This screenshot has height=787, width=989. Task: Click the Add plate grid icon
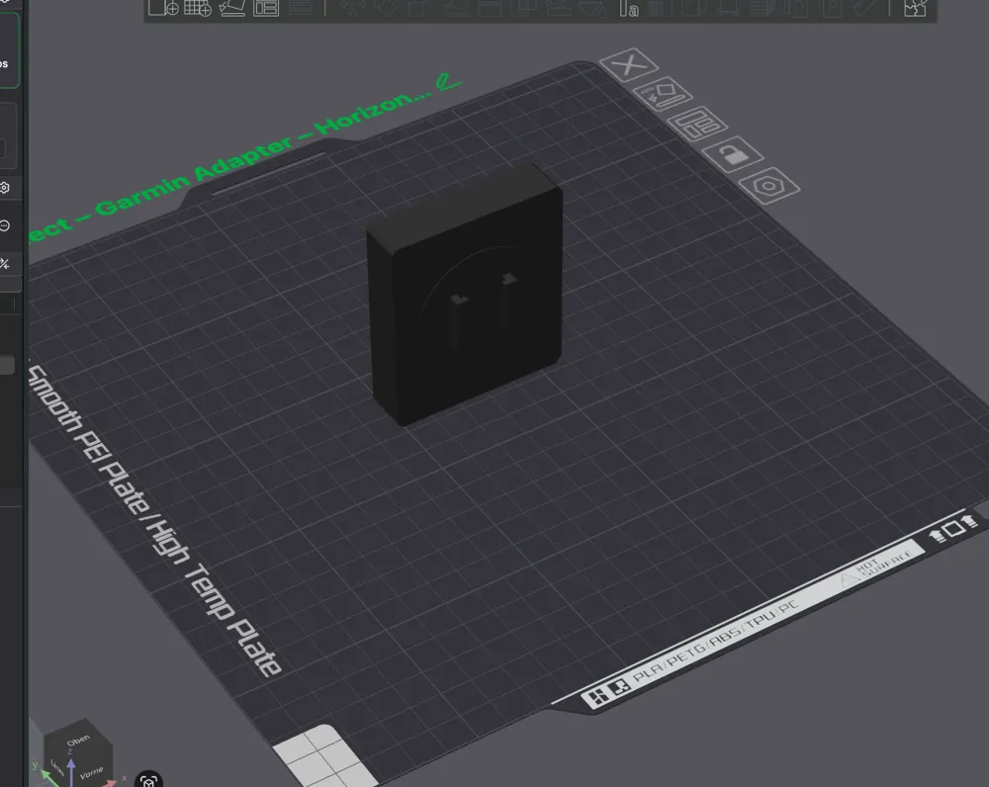point(198,8)
